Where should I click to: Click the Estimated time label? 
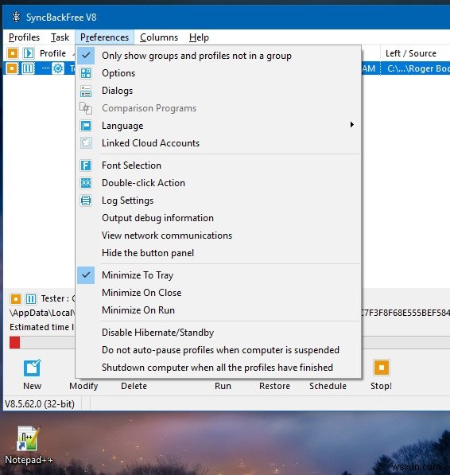(42, 327)
